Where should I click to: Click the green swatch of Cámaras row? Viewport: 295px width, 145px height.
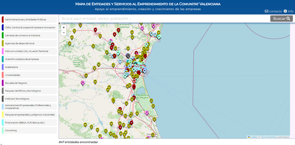[x=3, y=35]
